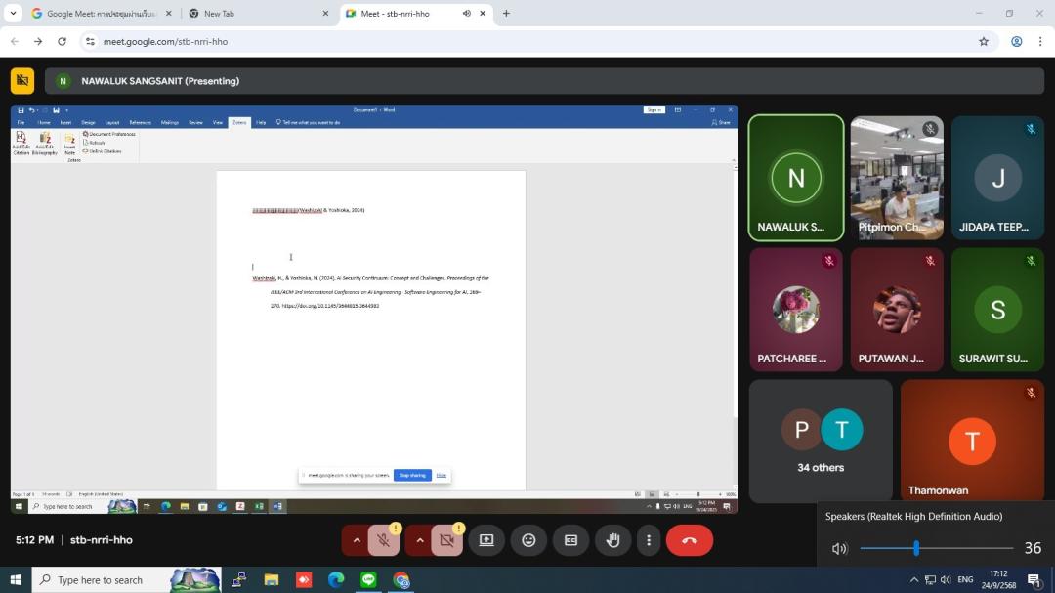
Task: Click the share screen icon
Action: (x=486, y=540)
